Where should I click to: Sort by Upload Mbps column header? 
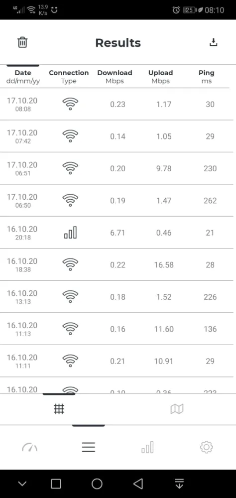(161, 77)
